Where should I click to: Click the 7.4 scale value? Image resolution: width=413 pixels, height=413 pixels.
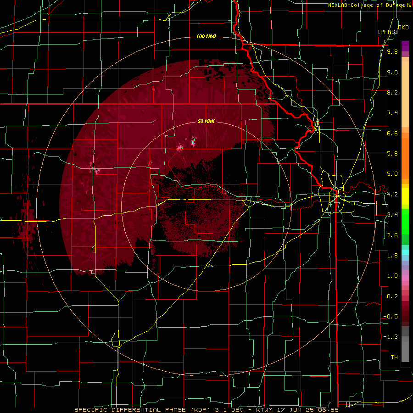coord(392,113)
